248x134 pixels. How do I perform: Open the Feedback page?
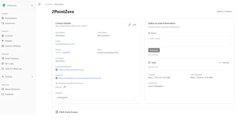click(9, 94)
